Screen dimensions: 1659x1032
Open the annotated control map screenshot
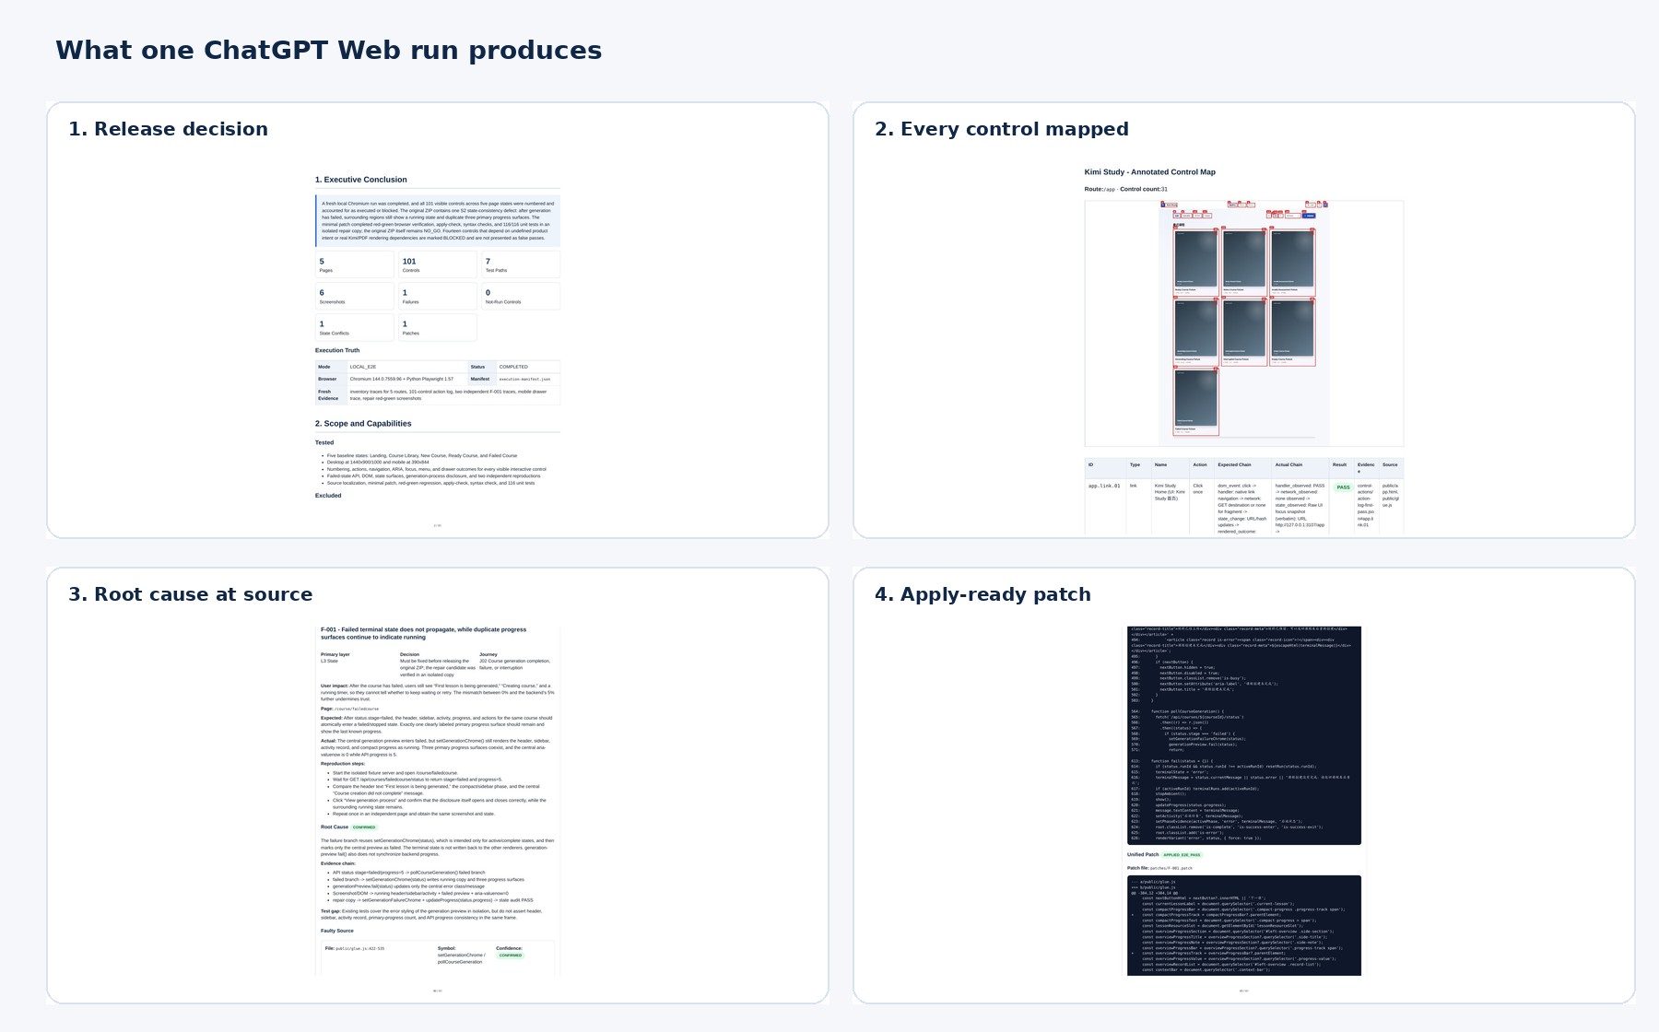click(1243, 323)
